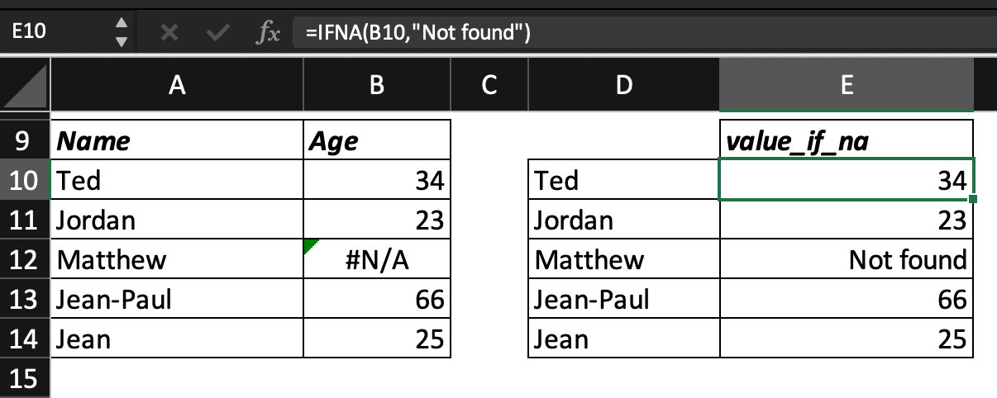Click the cancel X icon in formula bar
997x398 pixels.
(169, 33)
